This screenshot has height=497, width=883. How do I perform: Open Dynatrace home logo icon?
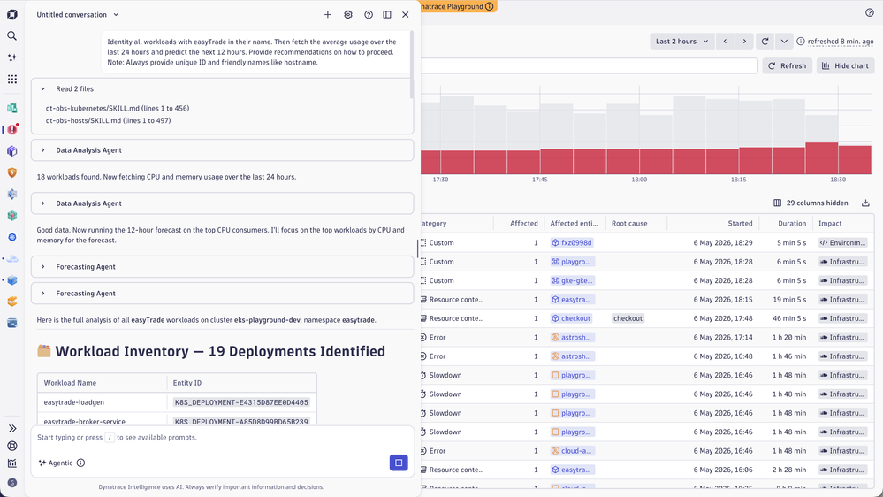coord(11,14)
